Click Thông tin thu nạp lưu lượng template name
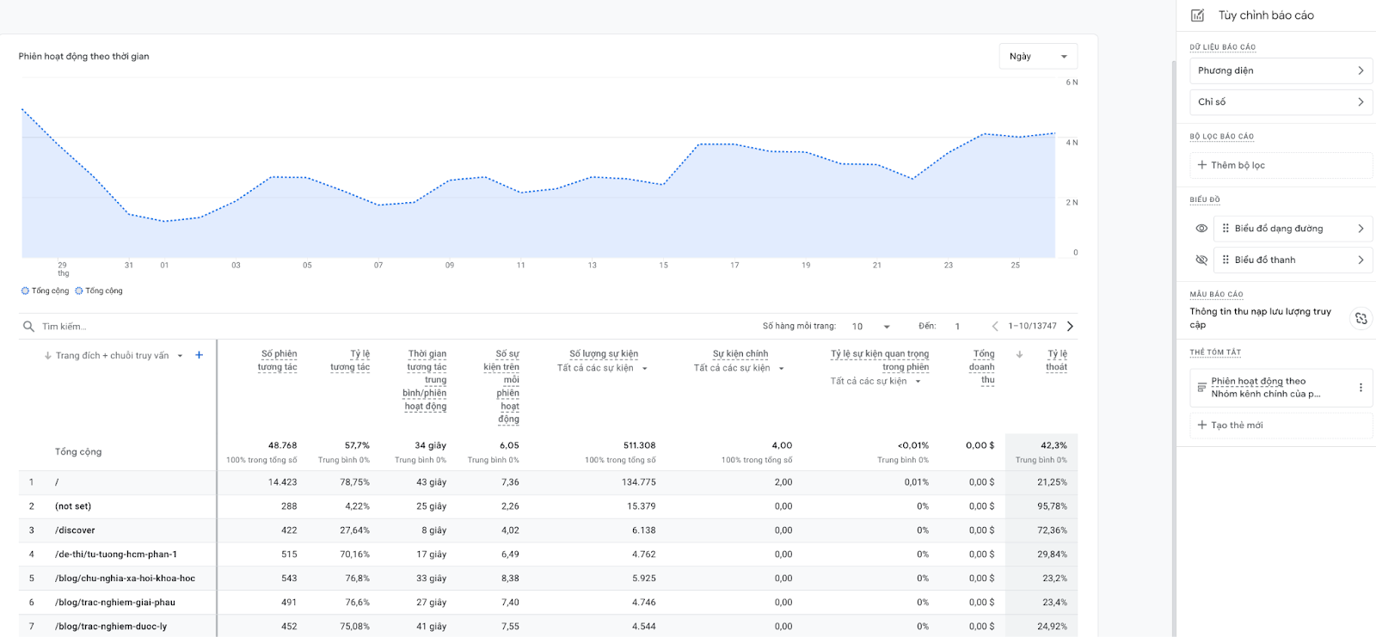Screen dimensions: 1376x637 [1261, 318]
